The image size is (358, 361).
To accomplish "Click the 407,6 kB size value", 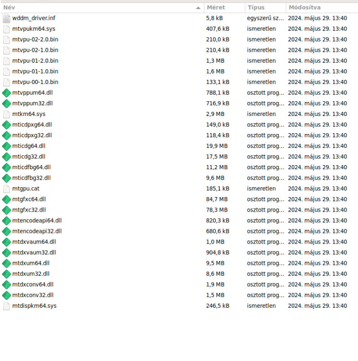I will click(218, 29).
